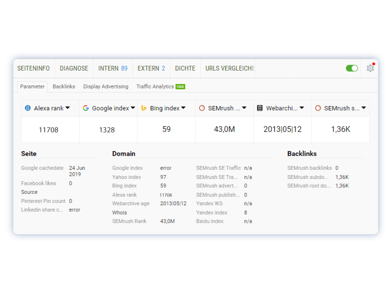
Task: Expand the SEMrush ... dropdown arrow
Action: click(x=244, y=108)
